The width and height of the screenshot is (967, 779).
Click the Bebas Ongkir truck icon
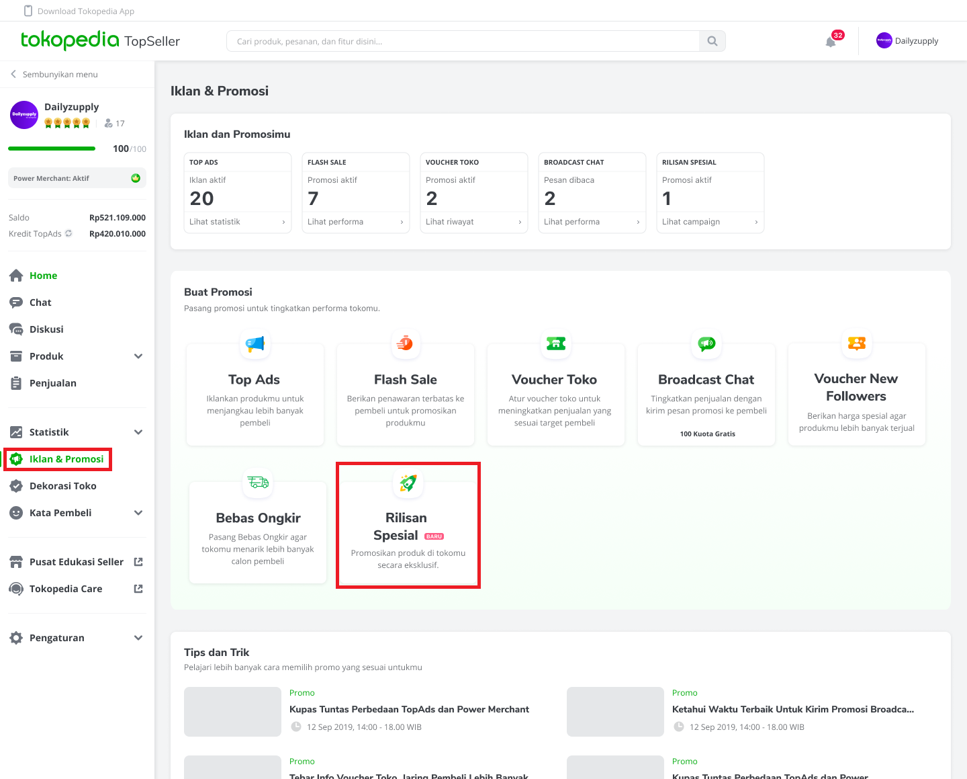[258, 482]
